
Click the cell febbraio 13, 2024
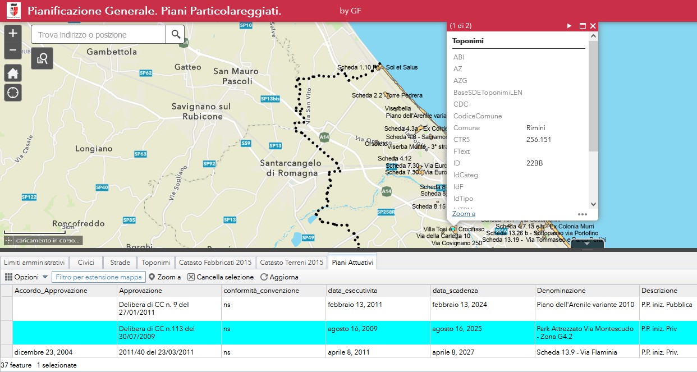483,309
